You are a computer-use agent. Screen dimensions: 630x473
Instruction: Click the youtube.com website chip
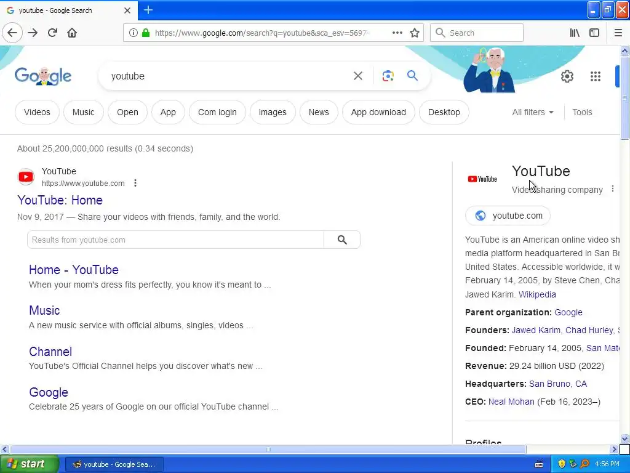pyautogui.click(x=508, y=216)
